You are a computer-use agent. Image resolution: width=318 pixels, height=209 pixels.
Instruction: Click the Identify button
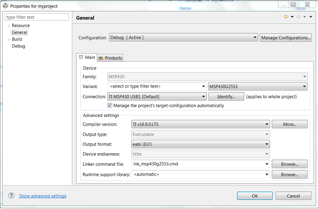coord(226,96)
